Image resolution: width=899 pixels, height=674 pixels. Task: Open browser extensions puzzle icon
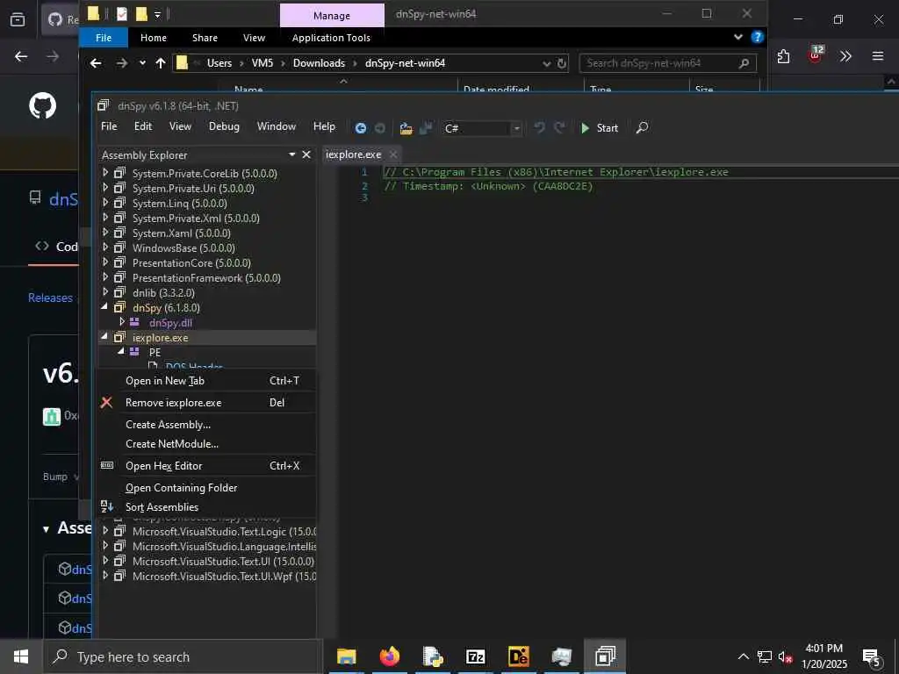click(783, 56)
